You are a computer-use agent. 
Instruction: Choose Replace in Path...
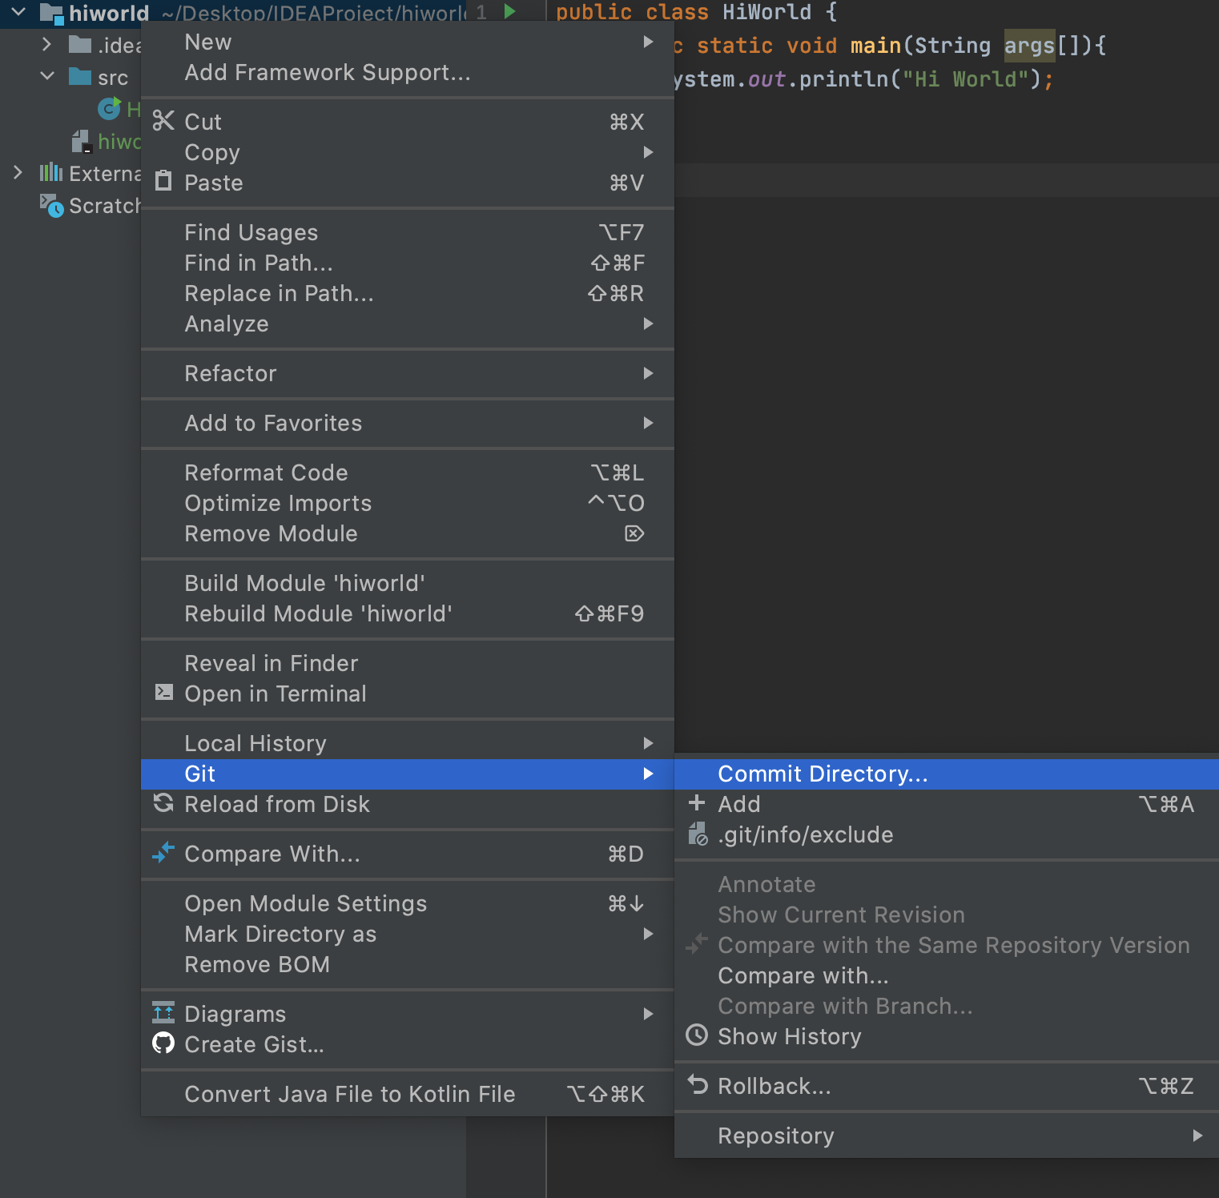[x=407, y=293]
